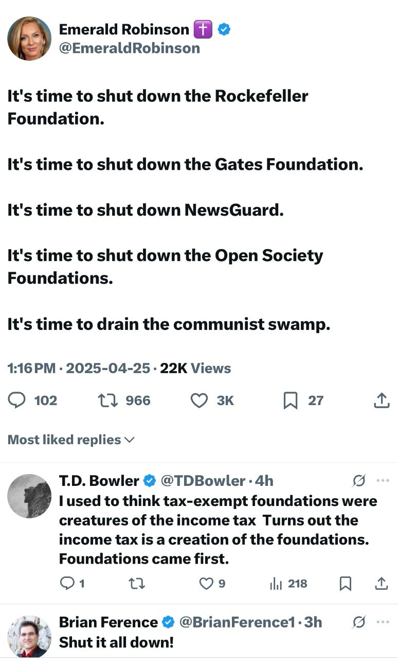This screenshot has width=398, height=664.
Task: Open the Most liked replies sort dropdown
Action: coord(71,440)
